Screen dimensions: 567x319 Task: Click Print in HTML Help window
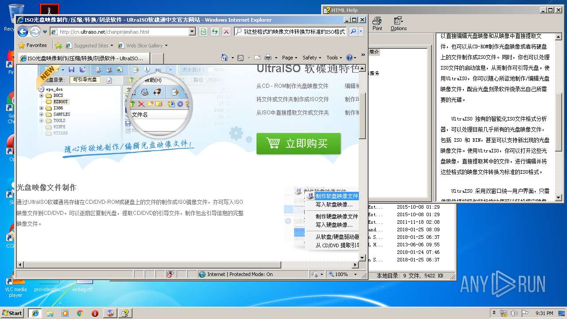pyautogui.click(x=377, y=23)
